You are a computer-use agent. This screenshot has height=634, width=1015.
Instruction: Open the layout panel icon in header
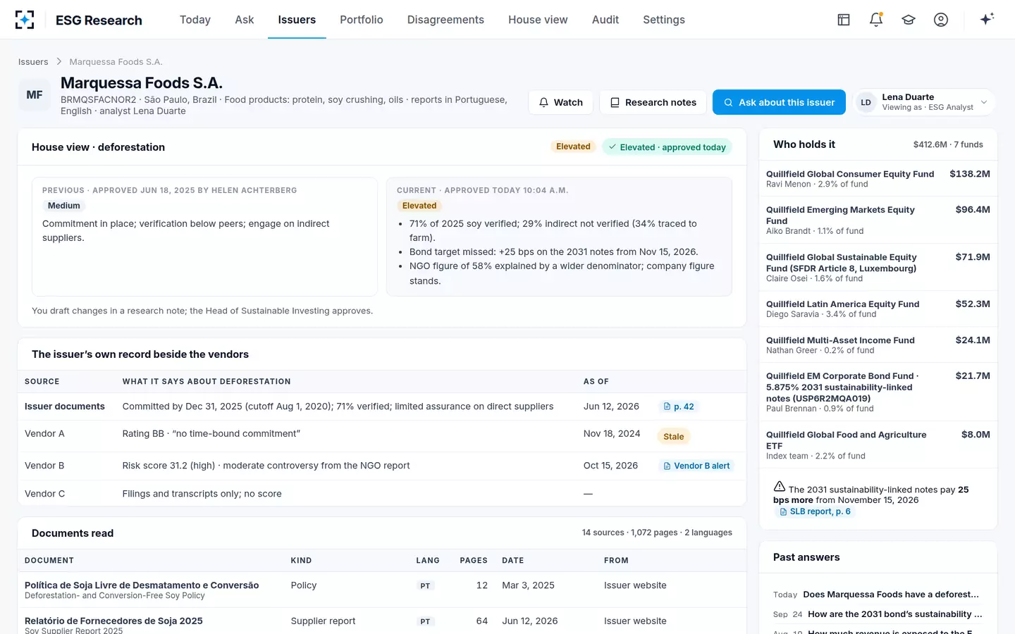coord(844,20)
